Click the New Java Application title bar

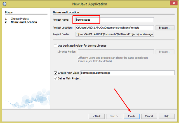tap(89, 4)
